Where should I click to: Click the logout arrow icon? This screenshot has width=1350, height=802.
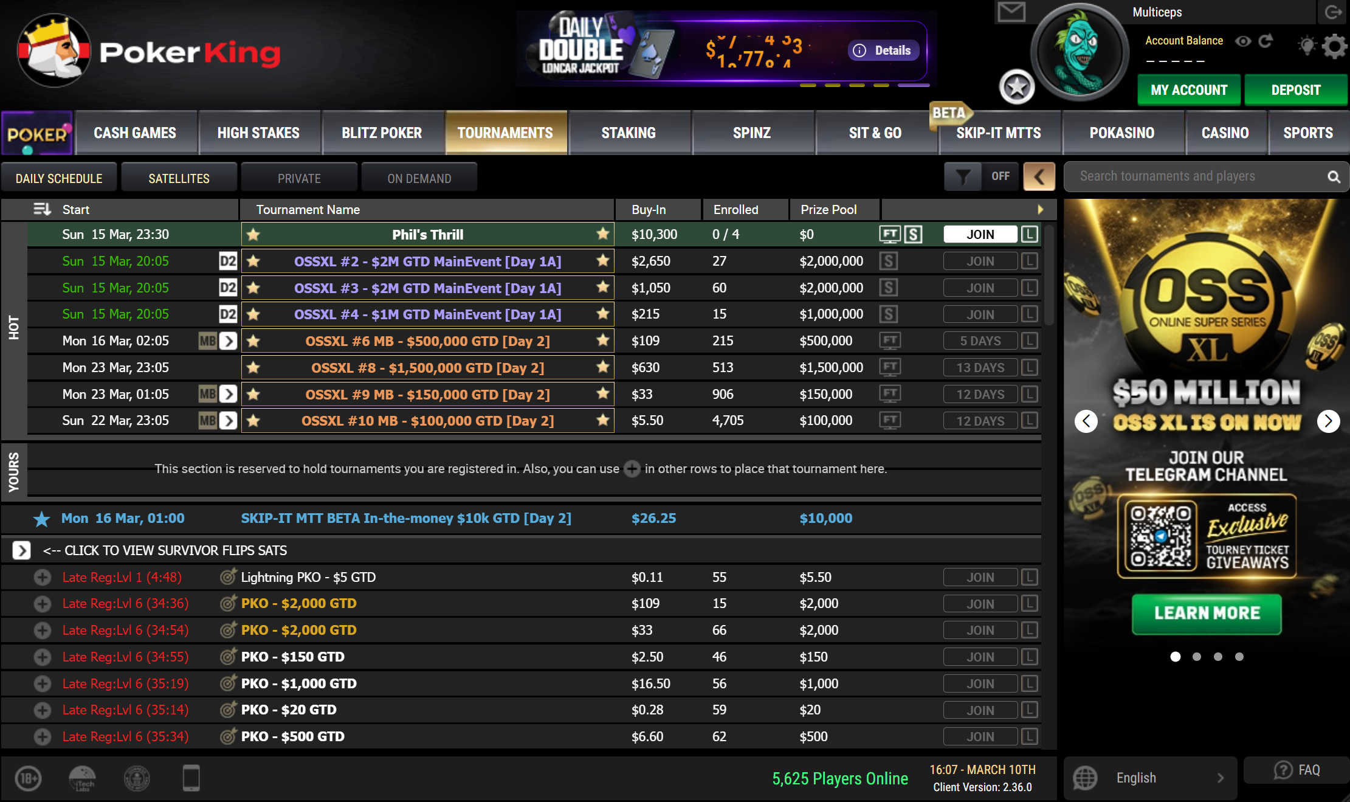click(1333, 12)
